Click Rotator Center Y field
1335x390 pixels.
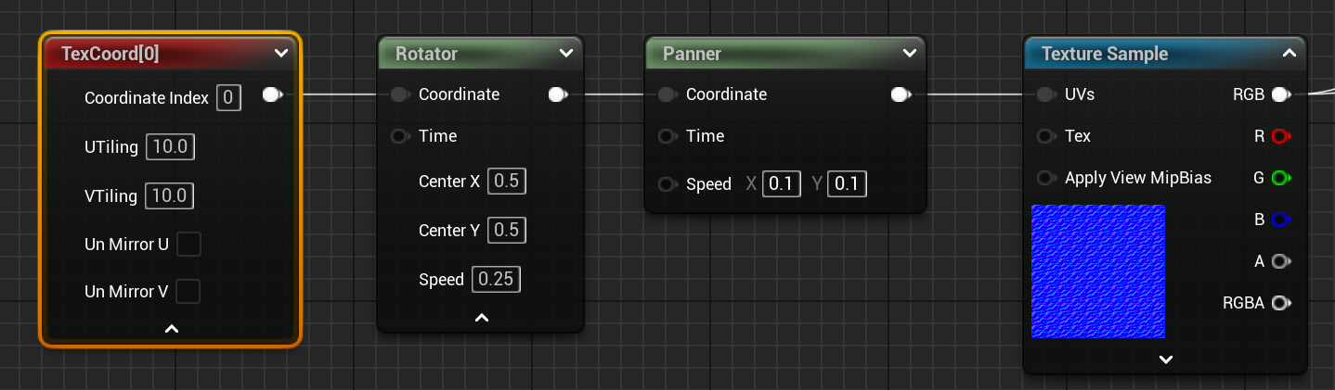(507, 230)
